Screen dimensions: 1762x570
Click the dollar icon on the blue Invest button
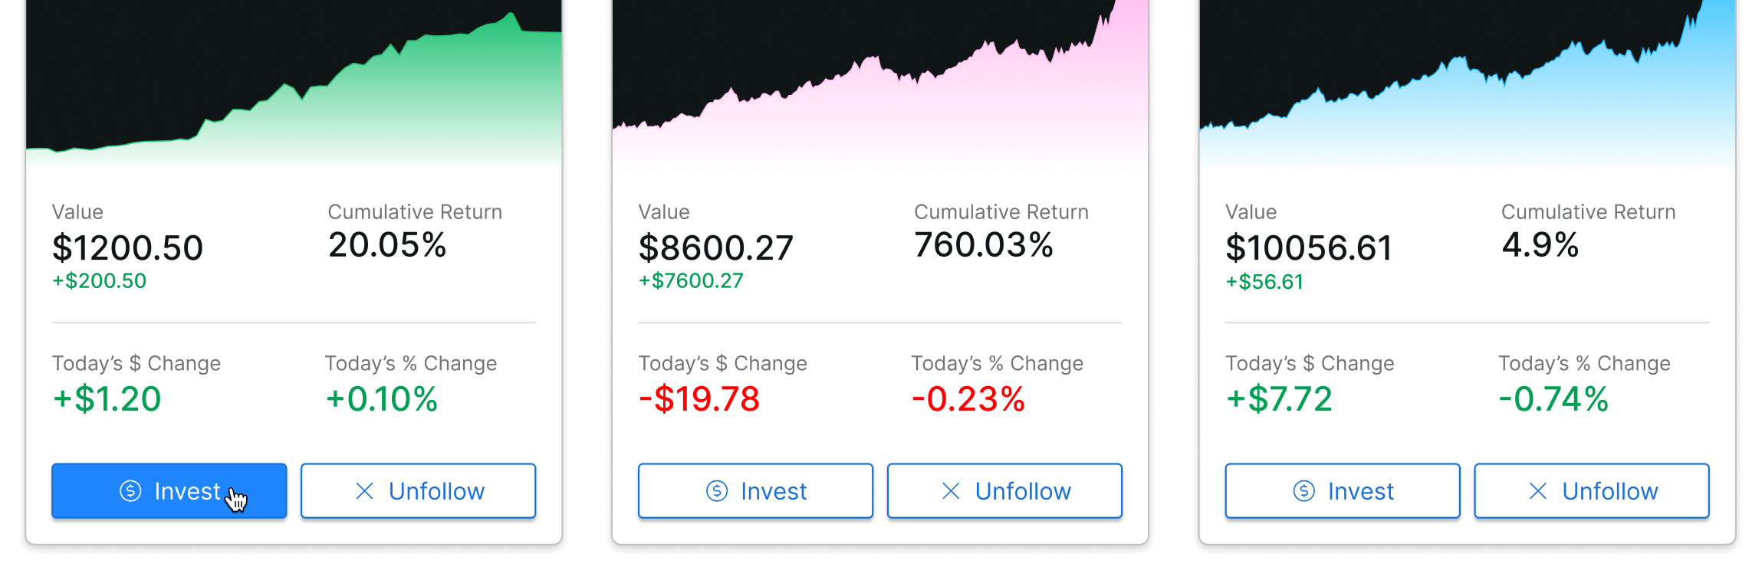click(x=130, y=491)
